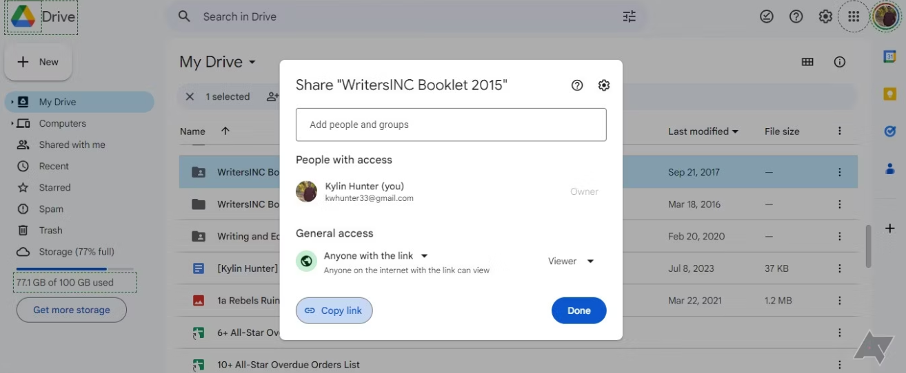Open more options for Feb 20, 2020 row
This screenshot has height=373, width=906.
tap(840, 236)
